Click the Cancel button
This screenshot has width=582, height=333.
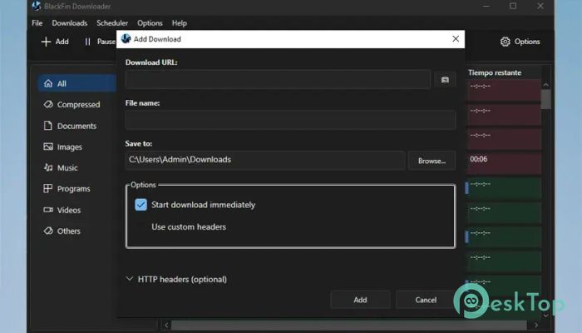pyautogui.click(x=426, y=300)
